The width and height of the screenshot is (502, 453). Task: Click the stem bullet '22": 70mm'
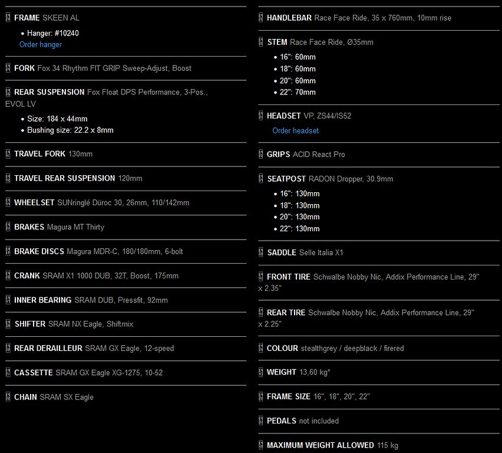(x=298, y=93)
